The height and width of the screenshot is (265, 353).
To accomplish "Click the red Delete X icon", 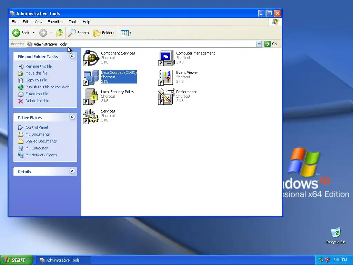I will 20,101.
